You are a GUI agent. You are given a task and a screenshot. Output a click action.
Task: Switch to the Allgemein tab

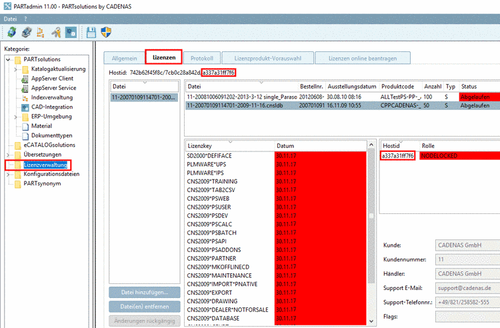pos(124,58)
